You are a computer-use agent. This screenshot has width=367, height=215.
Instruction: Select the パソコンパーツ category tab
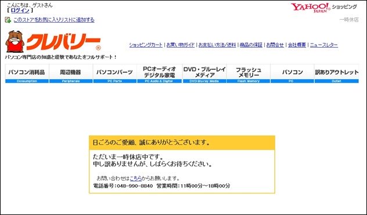tap(115, 74)
